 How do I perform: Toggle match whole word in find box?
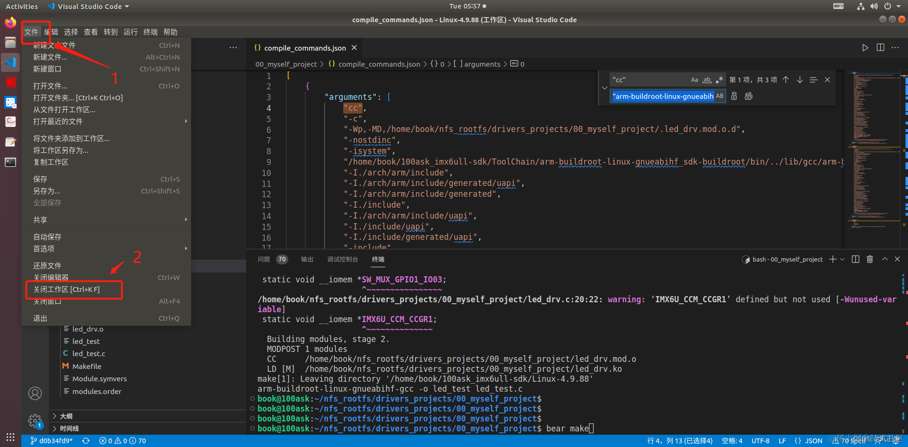click(707, 80)
